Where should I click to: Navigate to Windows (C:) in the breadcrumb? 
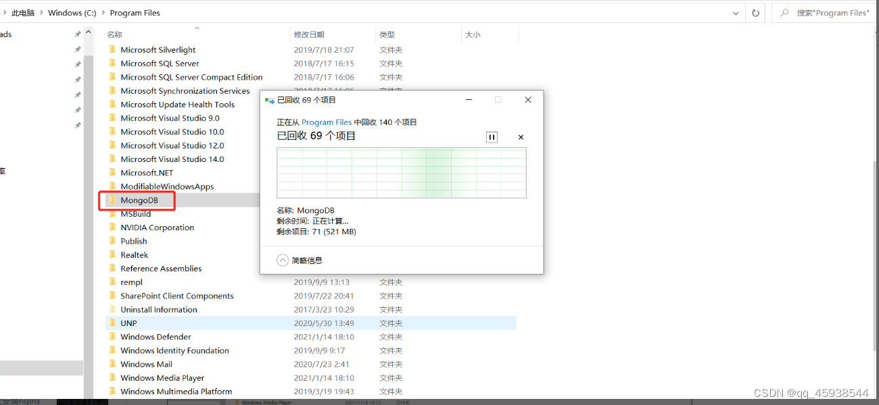click(72, 12)
